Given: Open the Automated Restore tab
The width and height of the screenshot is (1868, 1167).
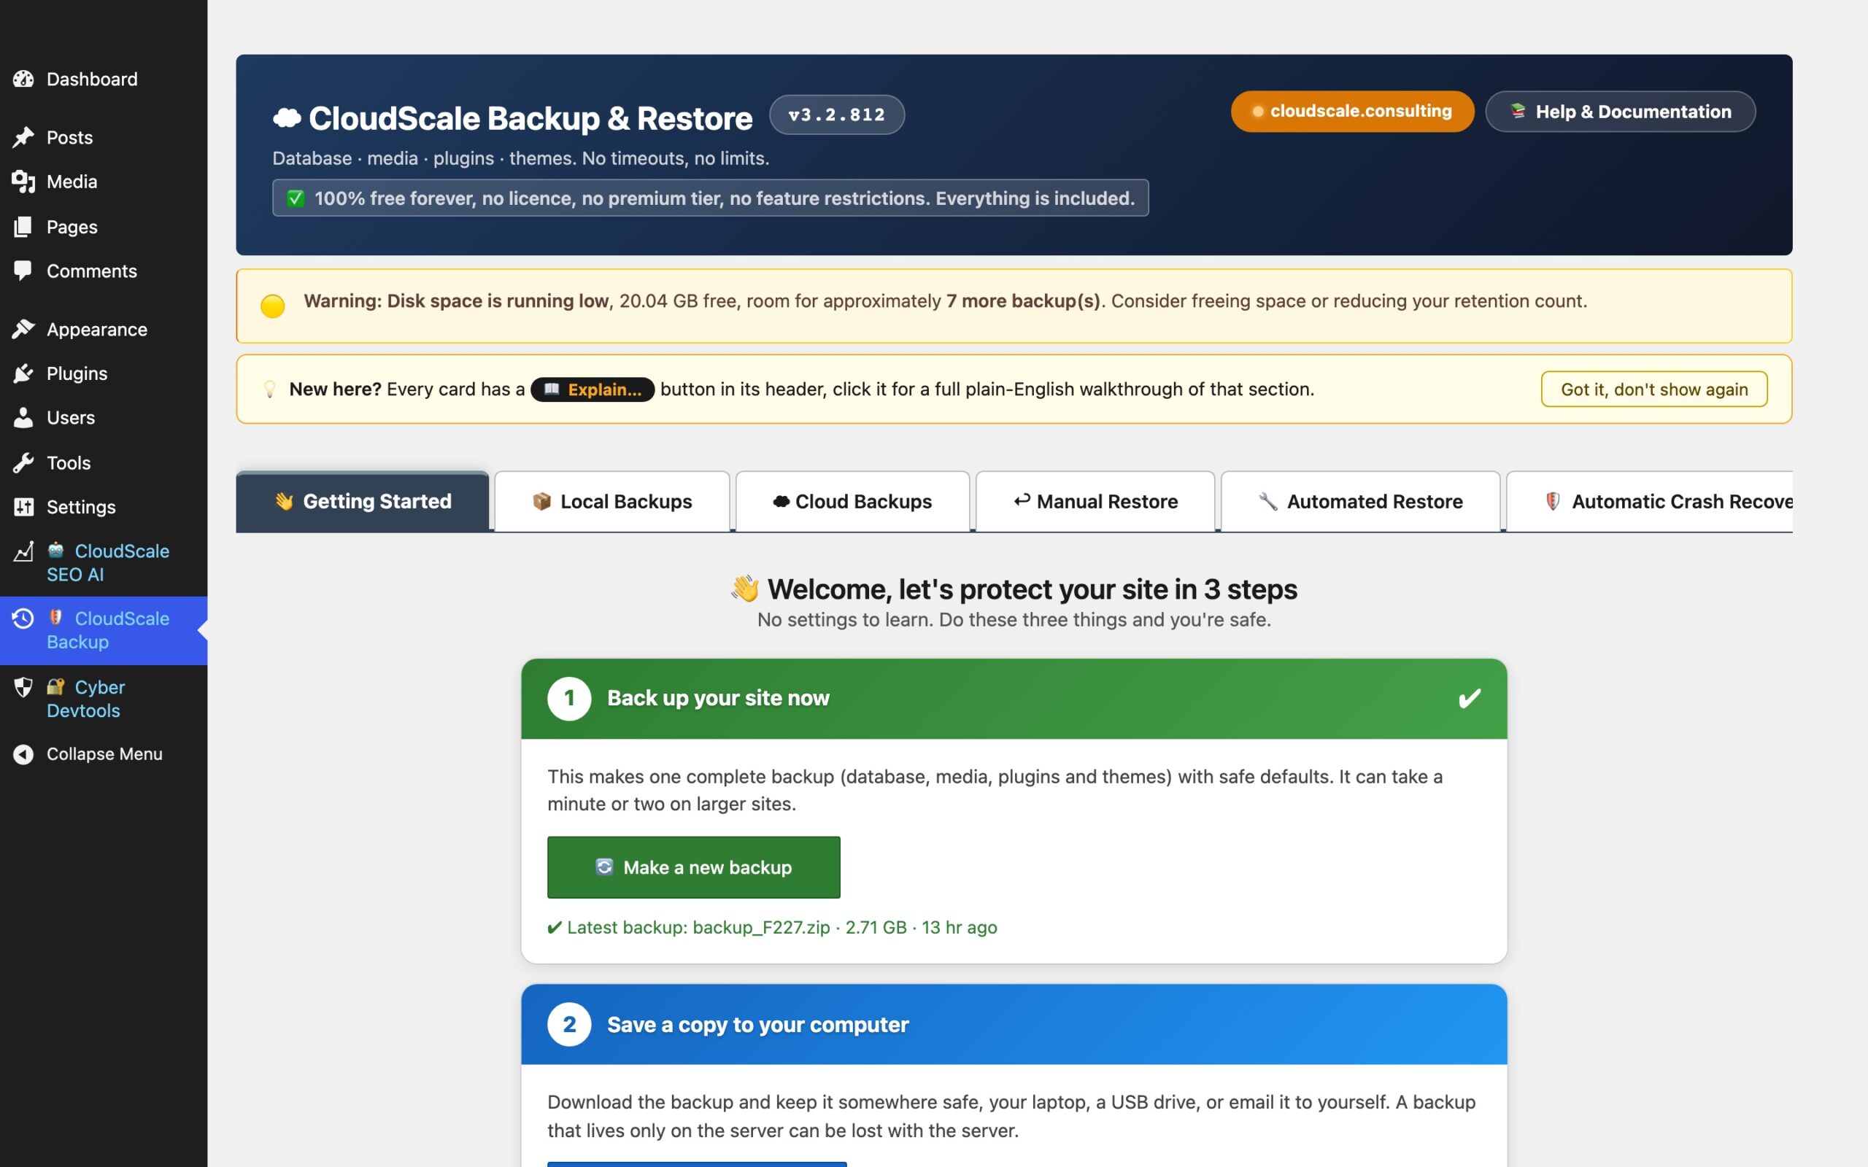Looking at the screenshot, I should (x=1360, y=502).
